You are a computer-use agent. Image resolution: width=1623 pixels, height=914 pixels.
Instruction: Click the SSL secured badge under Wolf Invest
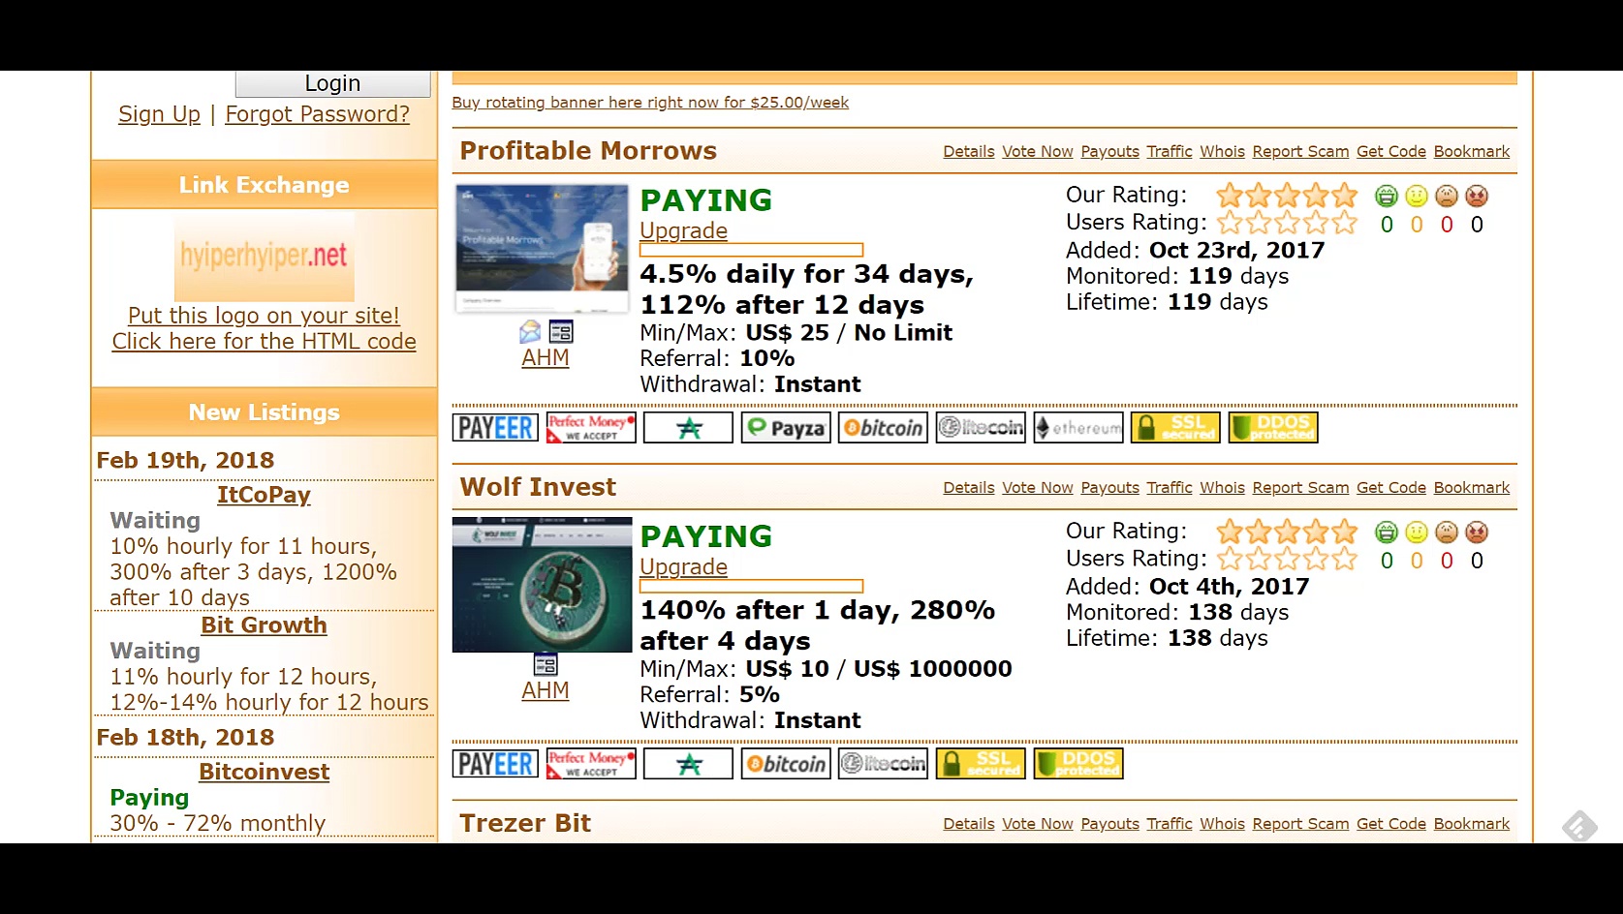point(980,764)
